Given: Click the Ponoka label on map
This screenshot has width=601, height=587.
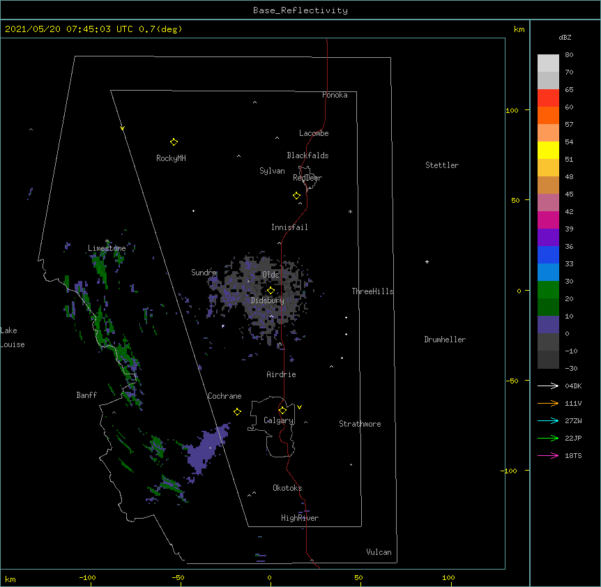Looking at the screenshot, I should (x=335, y=95).
